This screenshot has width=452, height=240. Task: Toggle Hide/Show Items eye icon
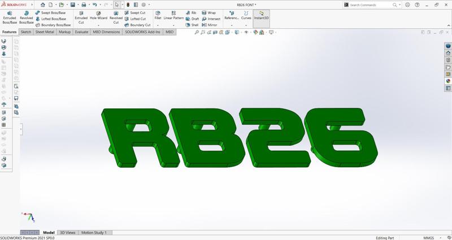point(246,32)
